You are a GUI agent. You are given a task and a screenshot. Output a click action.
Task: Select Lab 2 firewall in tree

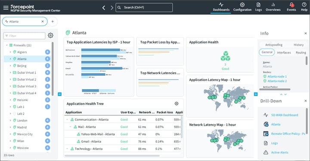pos(21,114)
